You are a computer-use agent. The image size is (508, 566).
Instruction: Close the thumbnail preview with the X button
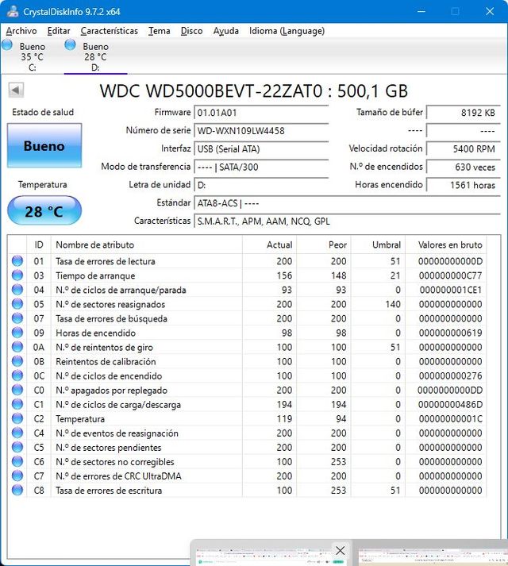coord(340,550)
